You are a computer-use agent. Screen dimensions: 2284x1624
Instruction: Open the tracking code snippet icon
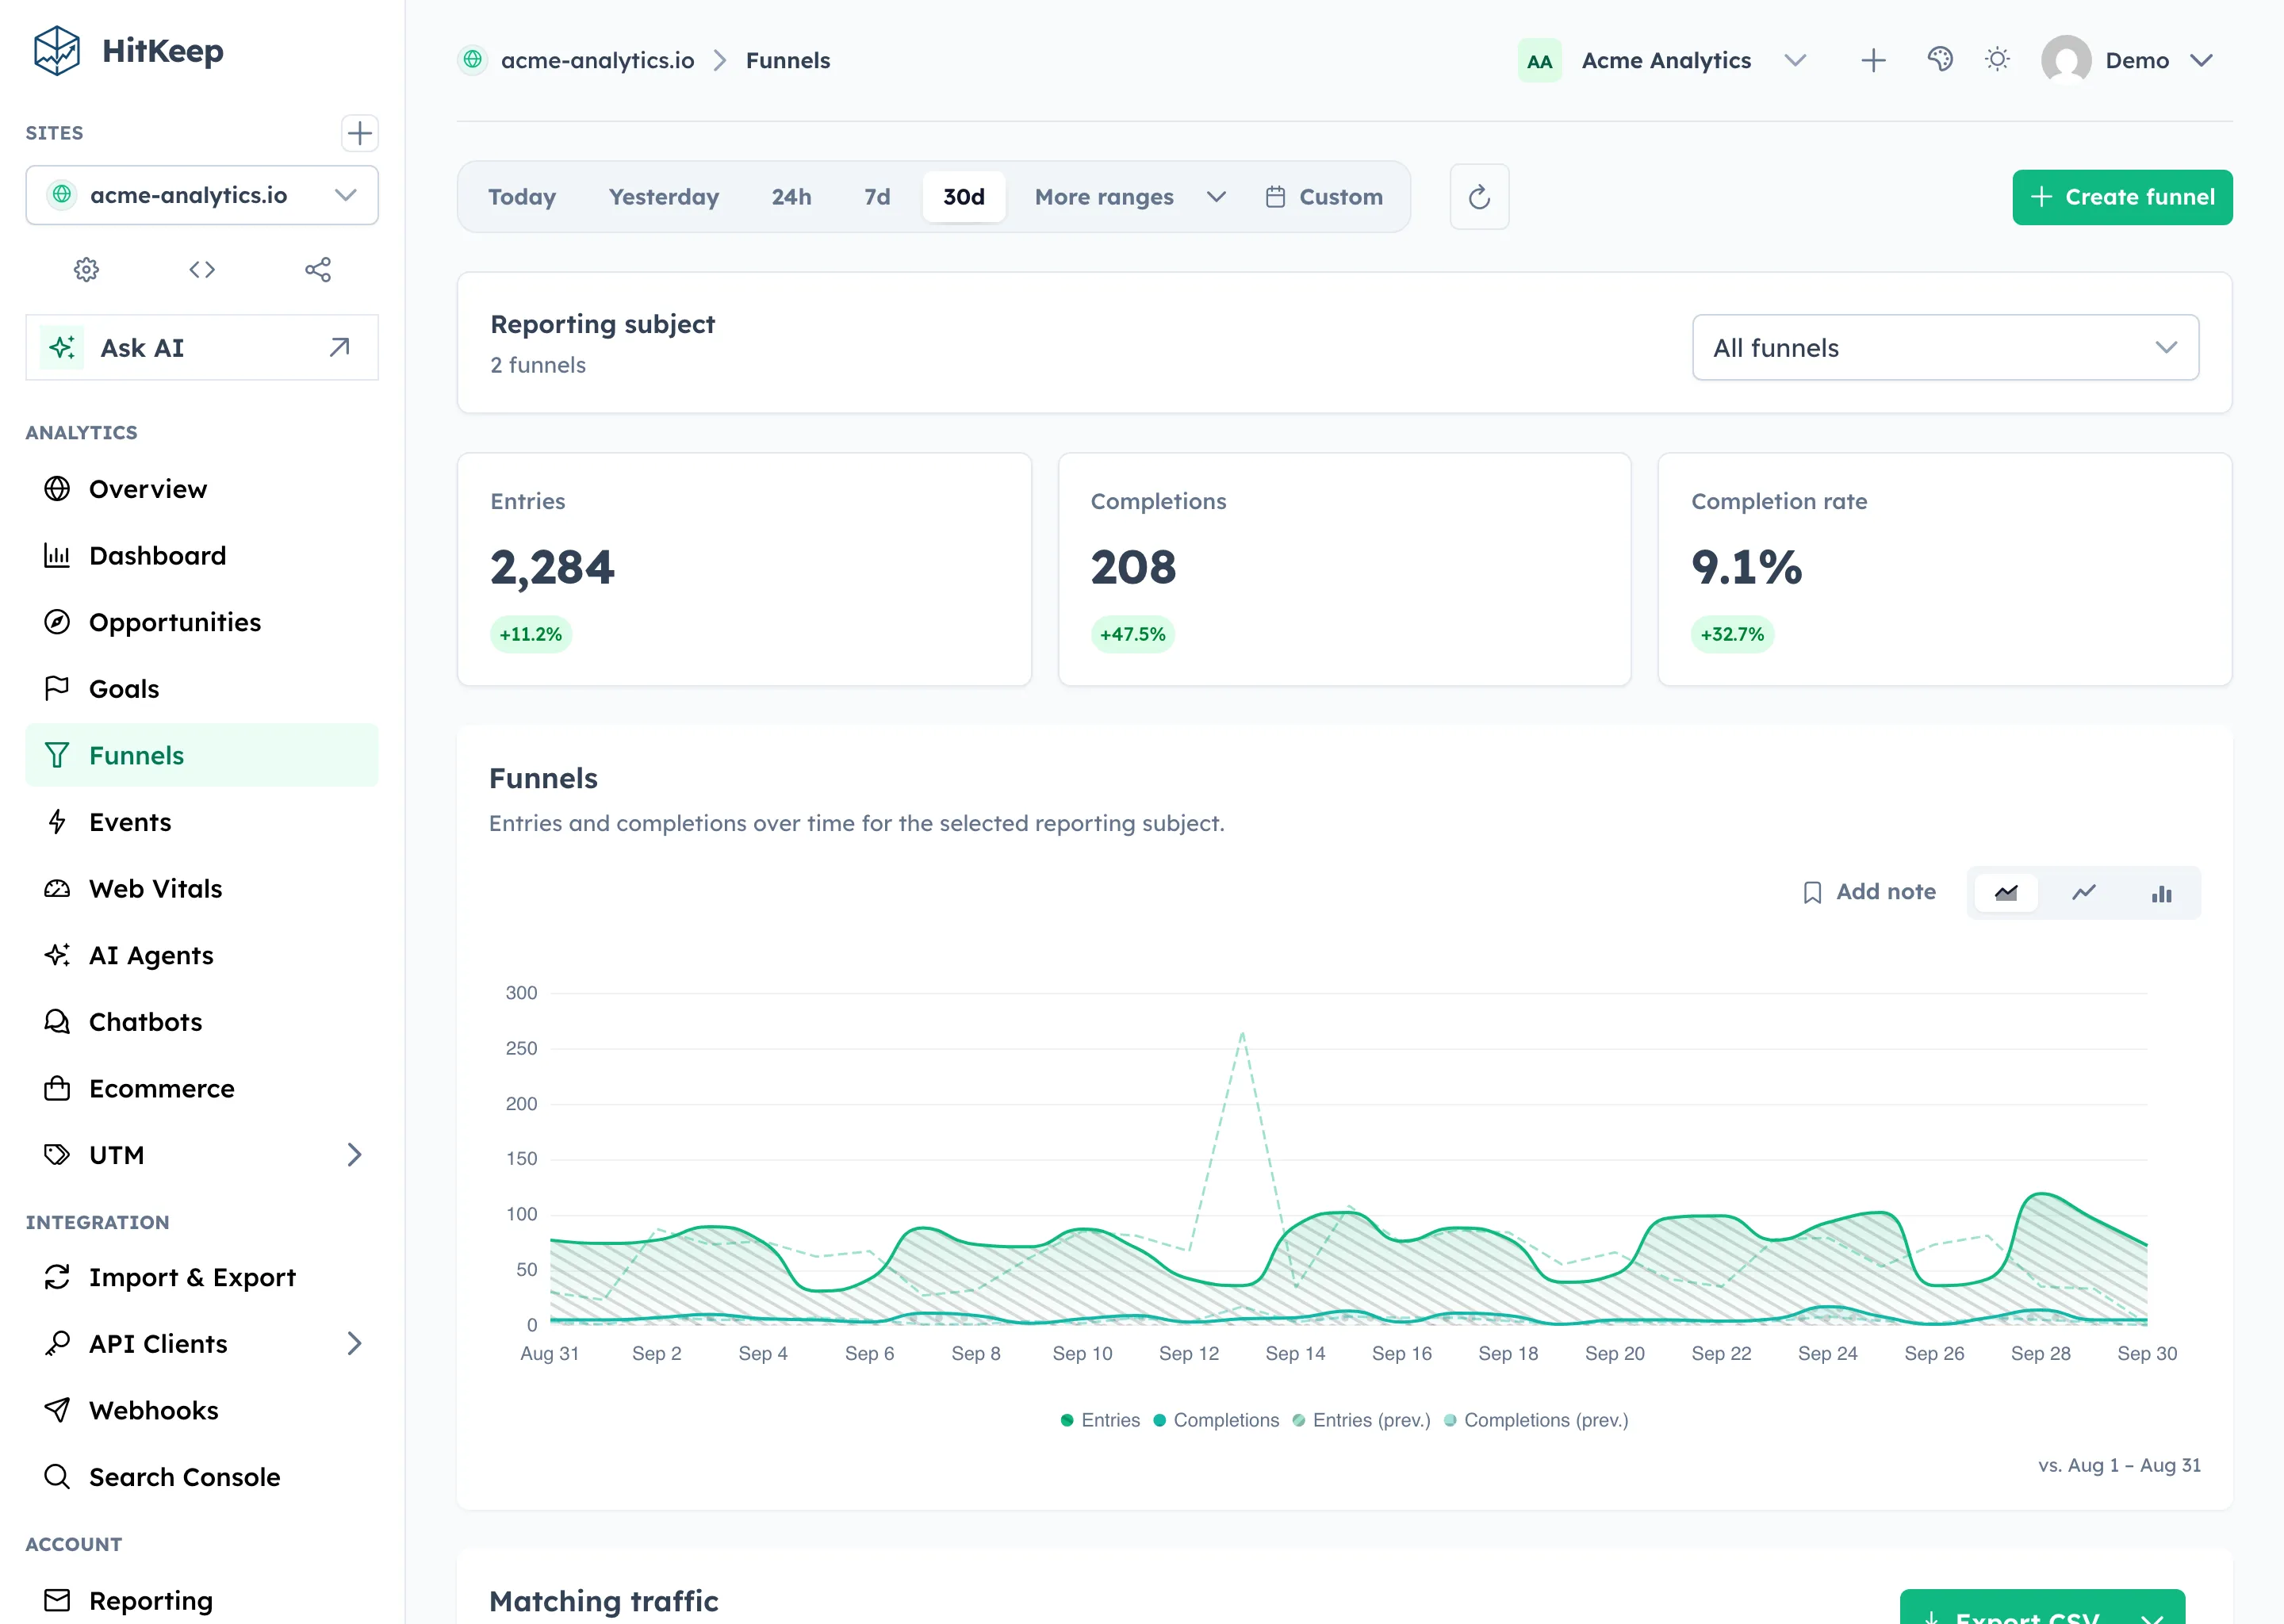point(202,270)
